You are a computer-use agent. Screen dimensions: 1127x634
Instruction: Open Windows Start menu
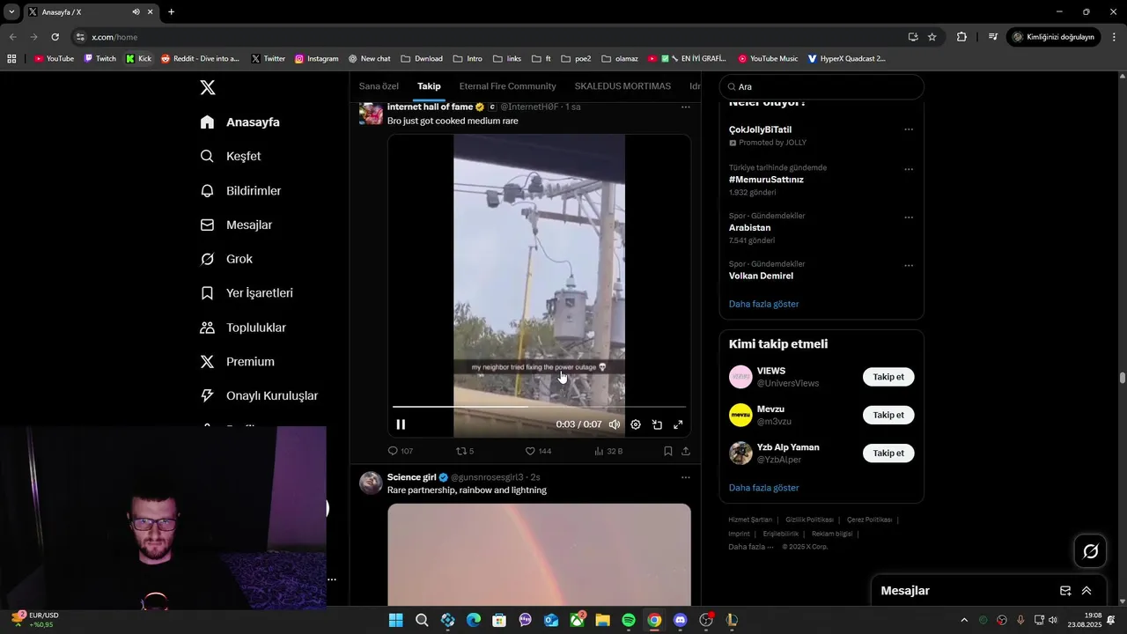pyautogui.click(x=395, y=620)
